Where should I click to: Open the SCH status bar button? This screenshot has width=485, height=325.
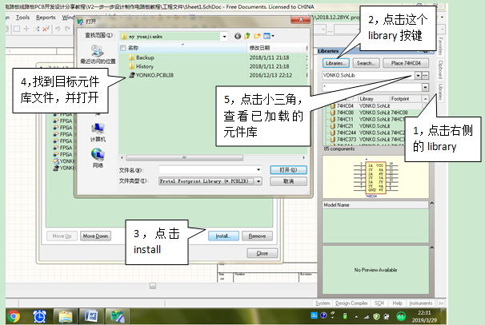(379, 303)
